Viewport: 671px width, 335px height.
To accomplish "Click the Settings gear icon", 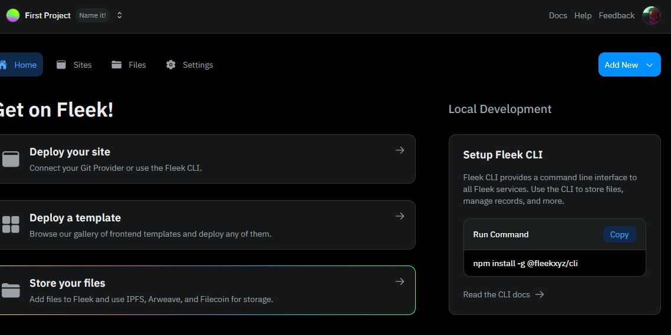I will coord(171,65).
